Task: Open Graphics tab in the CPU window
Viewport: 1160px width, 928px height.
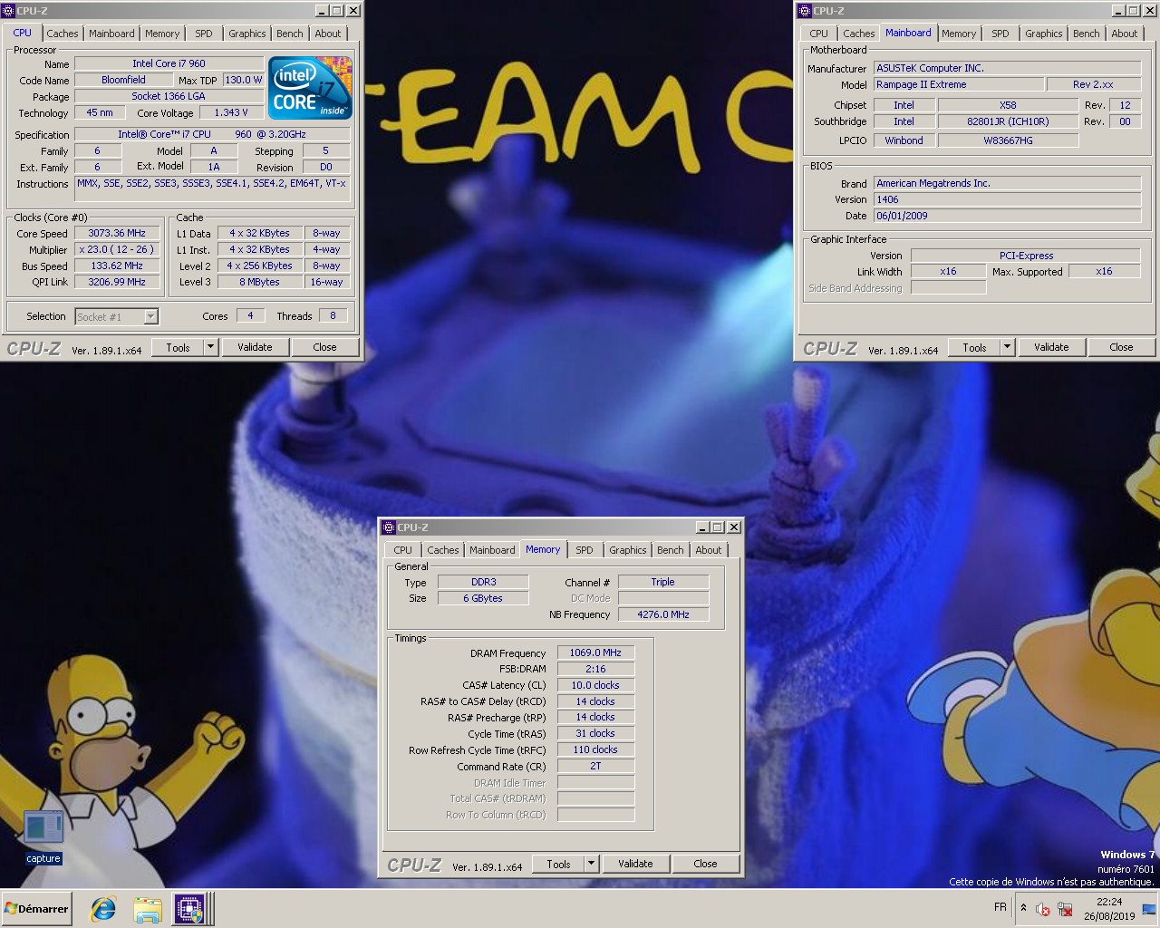Action: point(247,34)
